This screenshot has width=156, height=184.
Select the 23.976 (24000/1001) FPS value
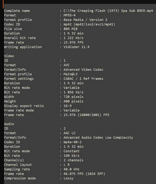[86, 115]
